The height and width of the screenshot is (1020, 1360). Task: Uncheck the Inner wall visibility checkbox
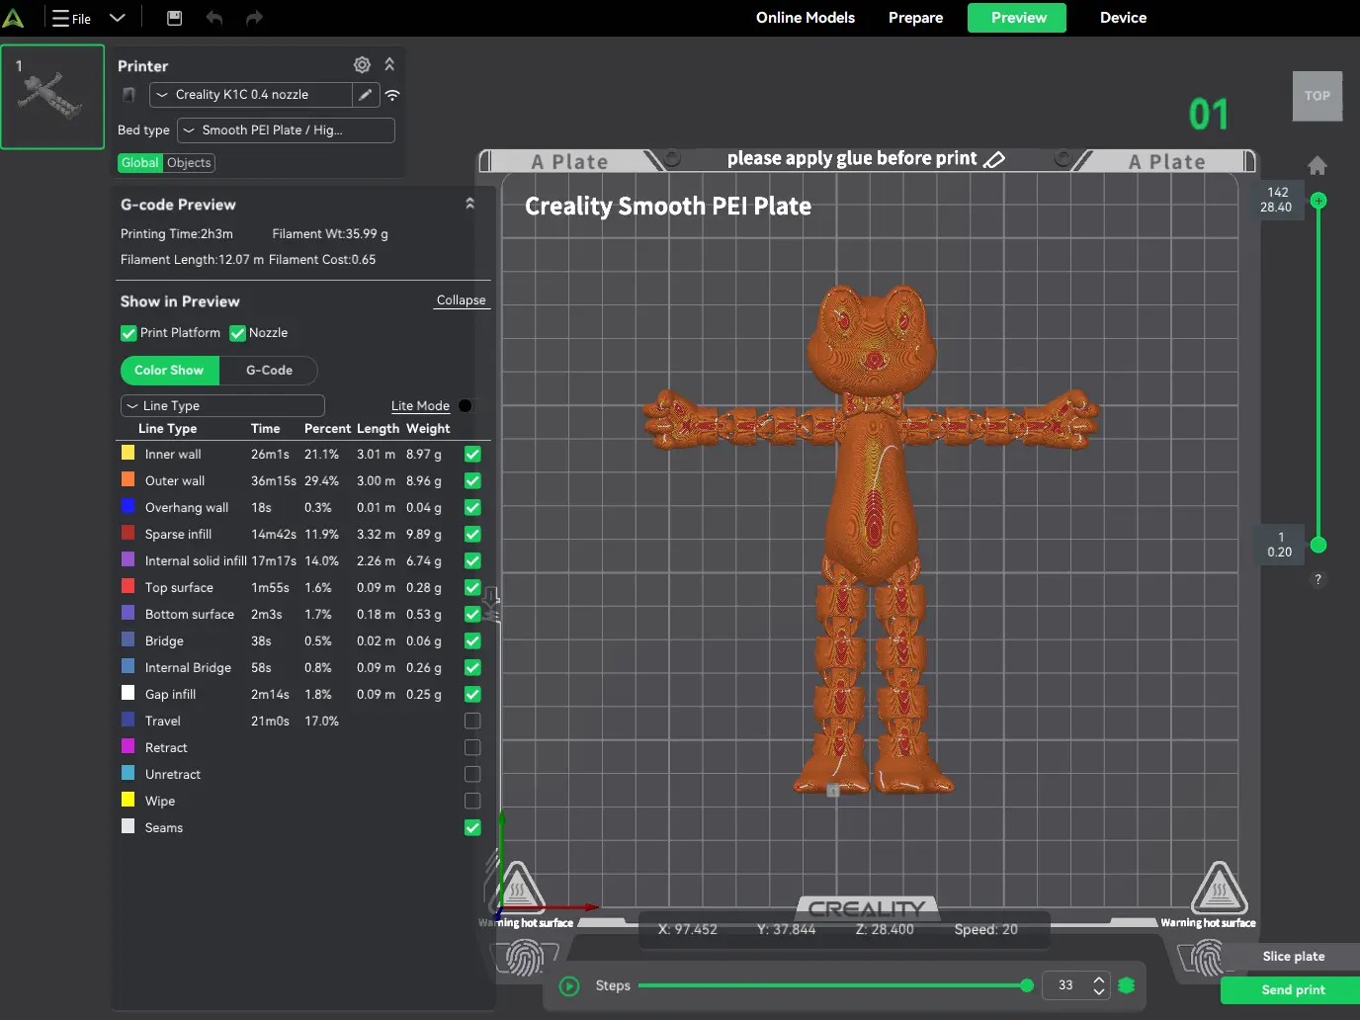click(472, 455)
